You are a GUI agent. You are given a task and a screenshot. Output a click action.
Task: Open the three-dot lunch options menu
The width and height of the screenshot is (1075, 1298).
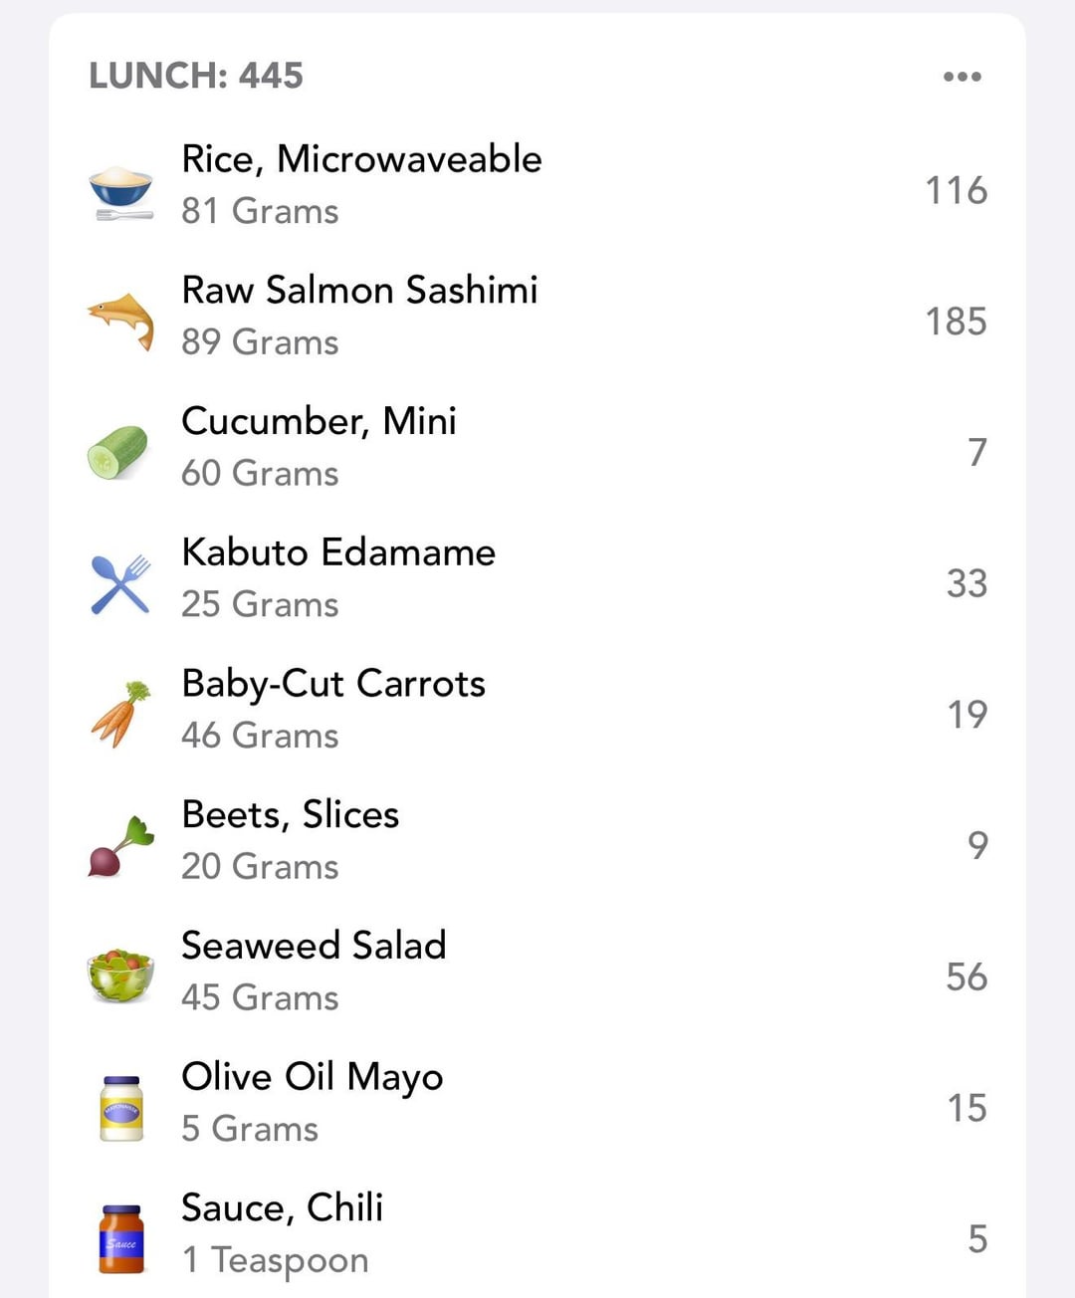[x=962, y=77]
